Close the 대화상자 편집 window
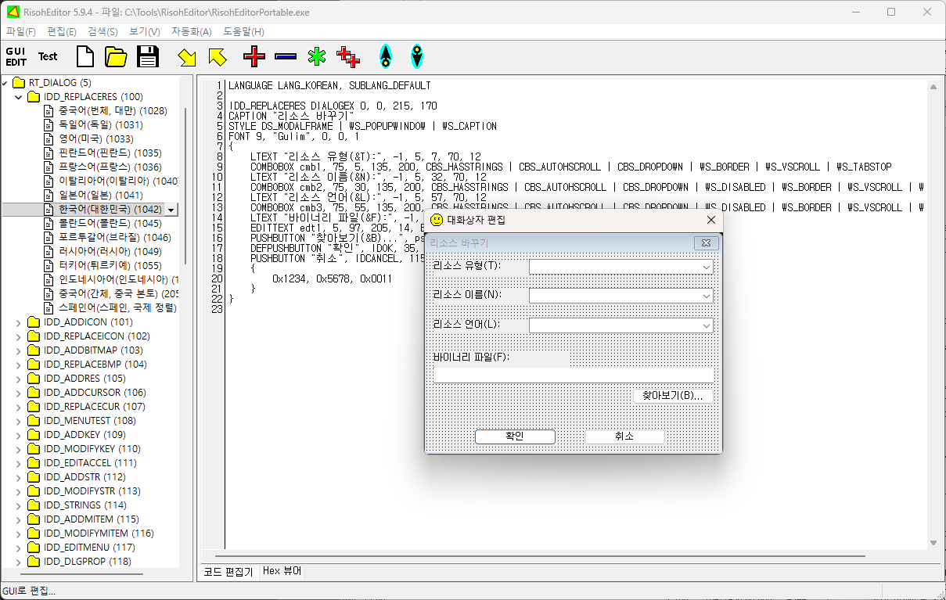Image resolution: width=946 pixels, height=600 pixels. [x=710, y=220]
